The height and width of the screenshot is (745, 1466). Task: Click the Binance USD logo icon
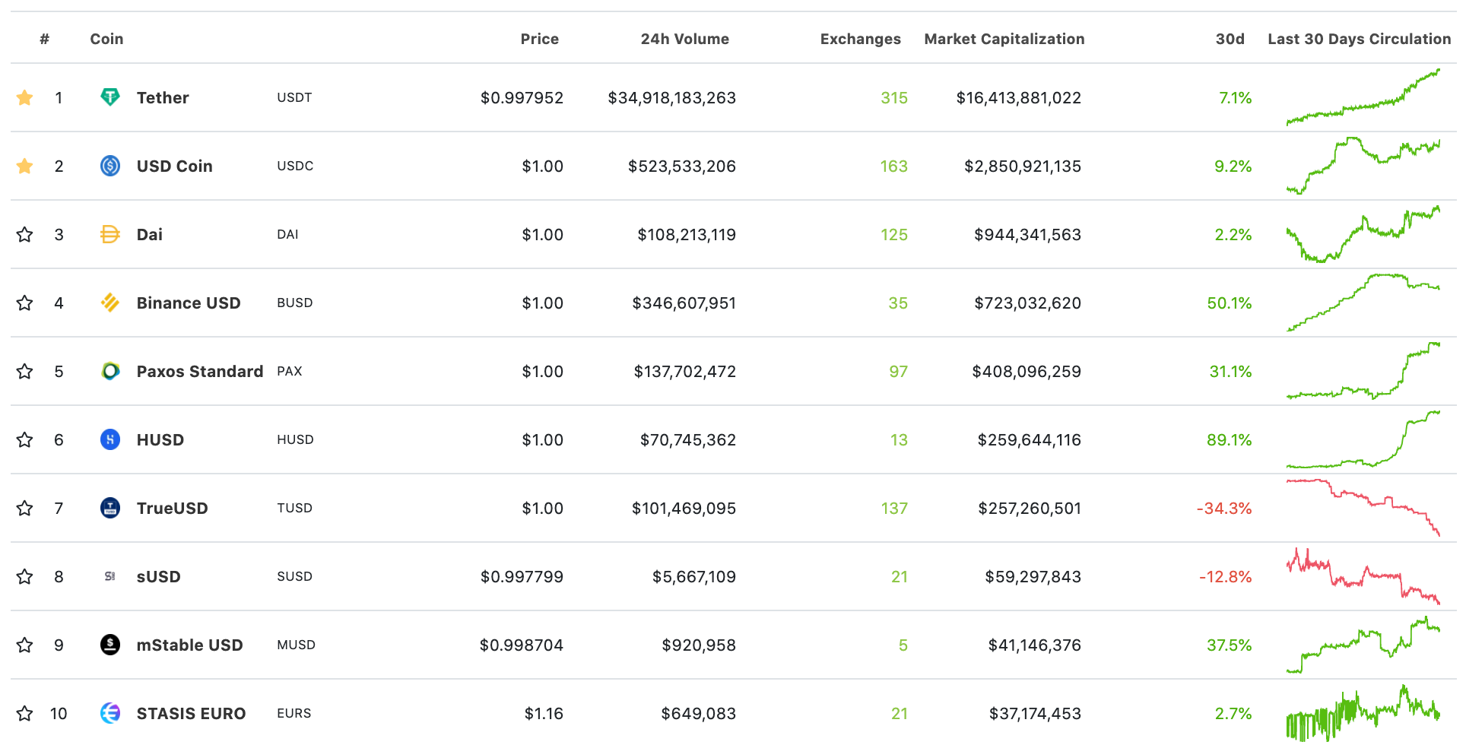(x=110, y=303)
